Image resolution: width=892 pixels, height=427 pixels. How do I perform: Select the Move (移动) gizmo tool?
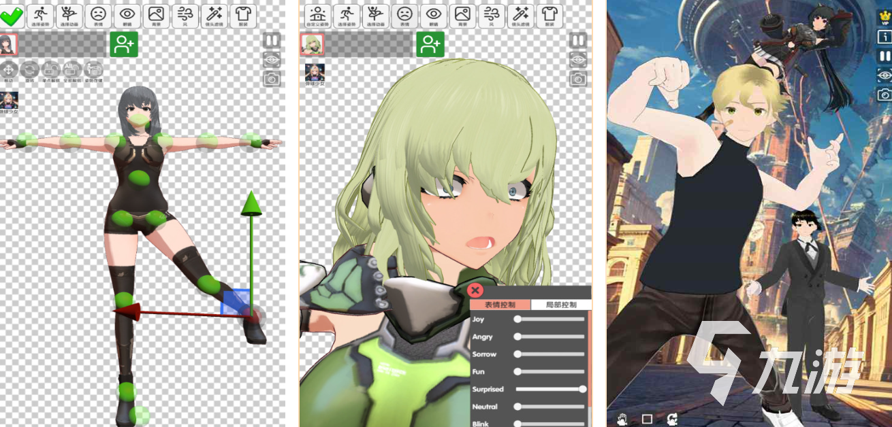coord(9,70)
